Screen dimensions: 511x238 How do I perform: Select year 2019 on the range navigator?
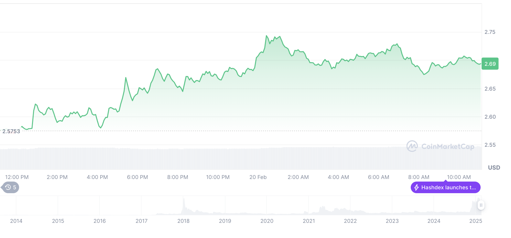(x=225, y=221)
